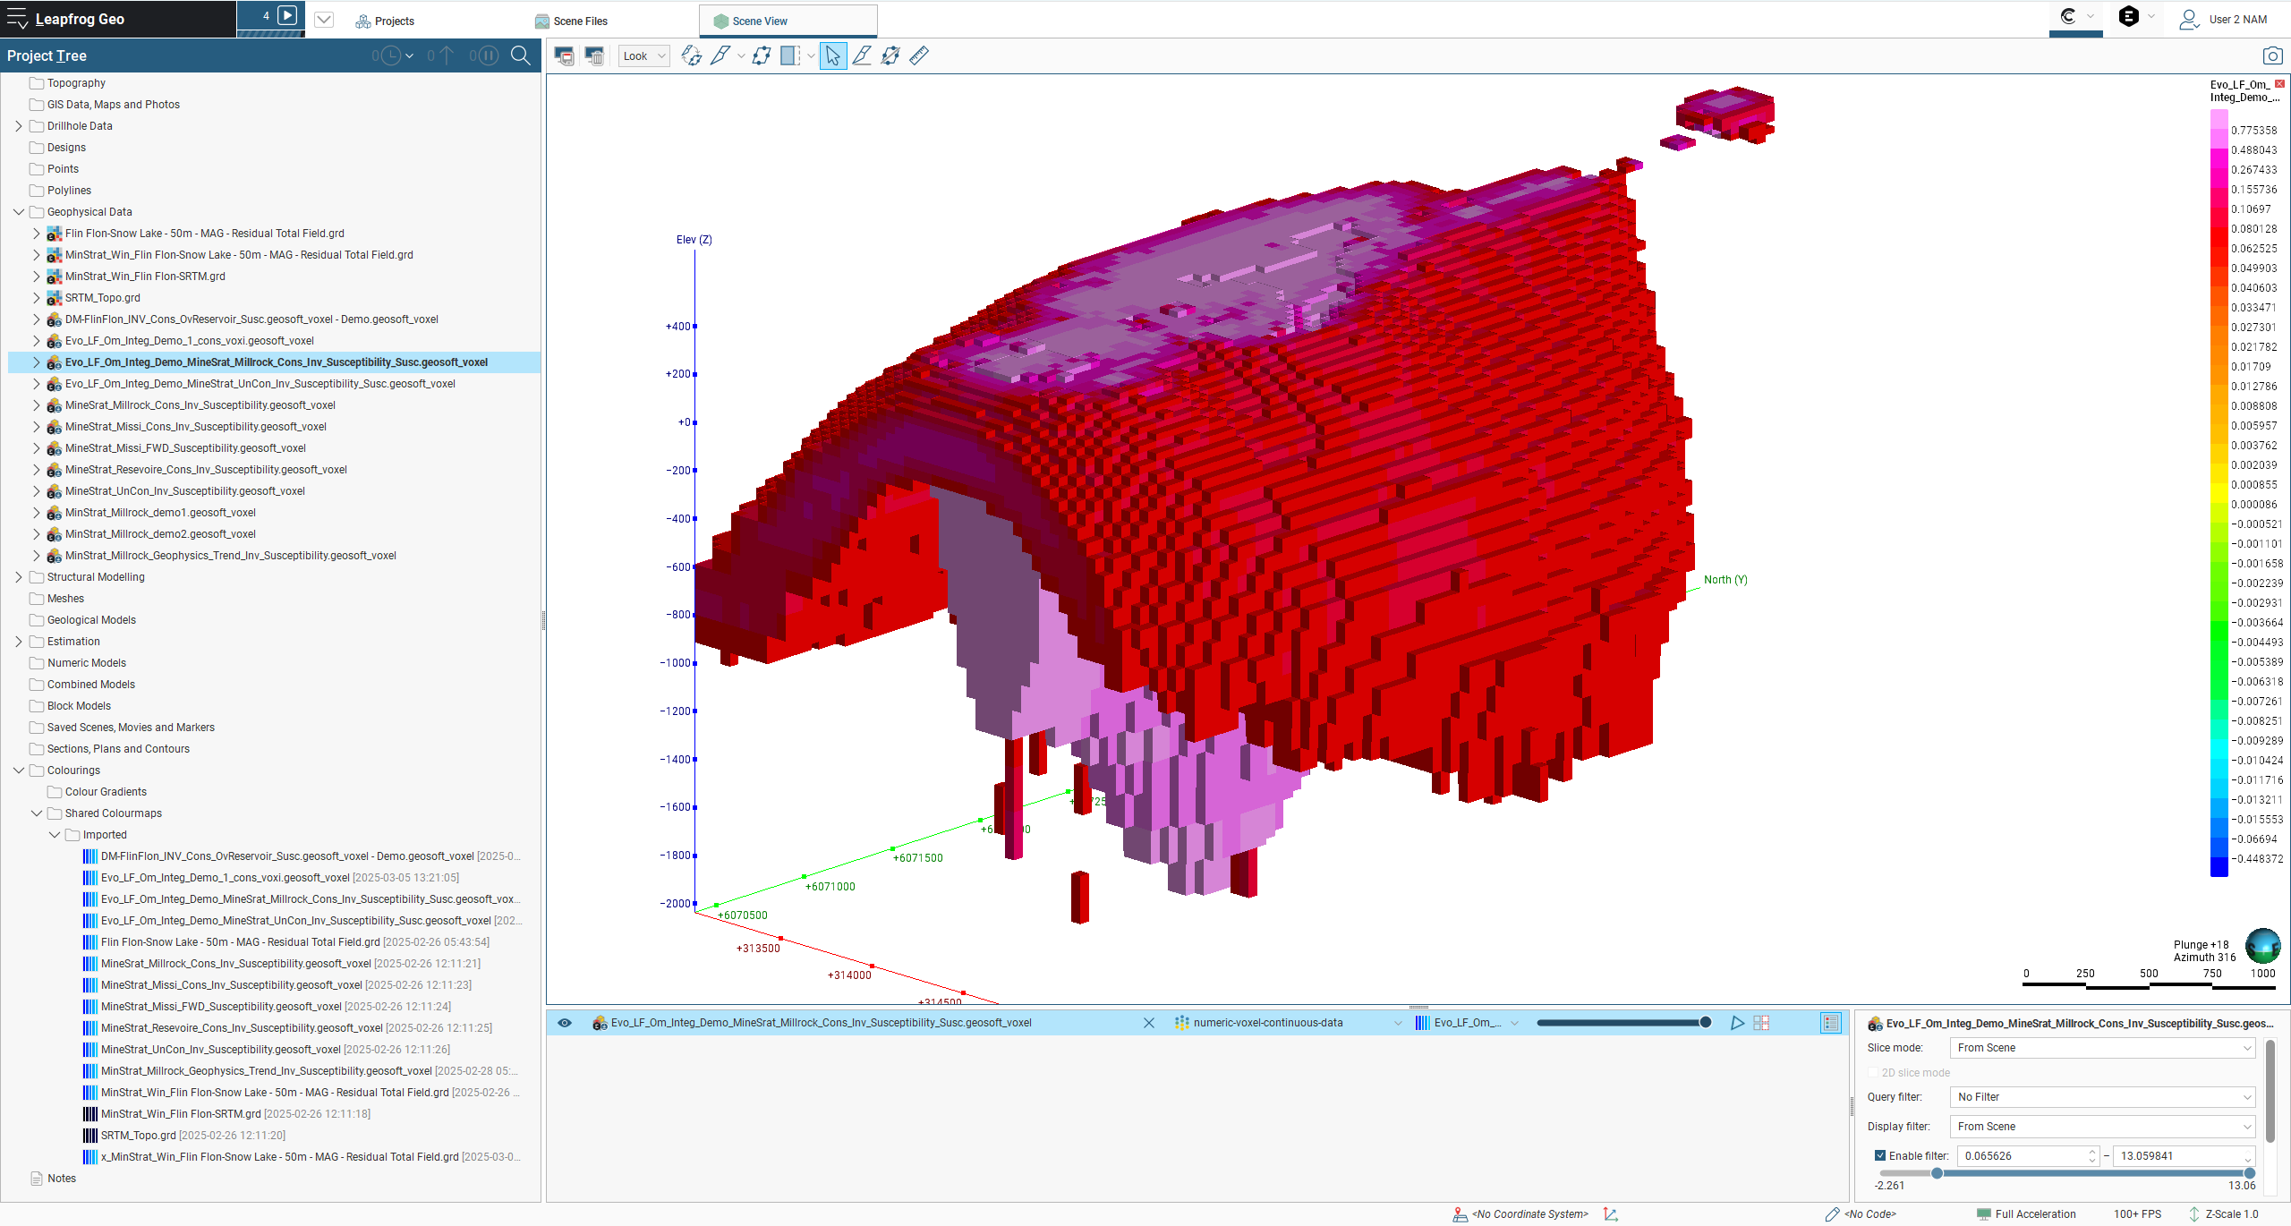Viewport: 2291px width, 1226px height.
Task: Click the clear scene trash icon
Action: coord(594,55)
